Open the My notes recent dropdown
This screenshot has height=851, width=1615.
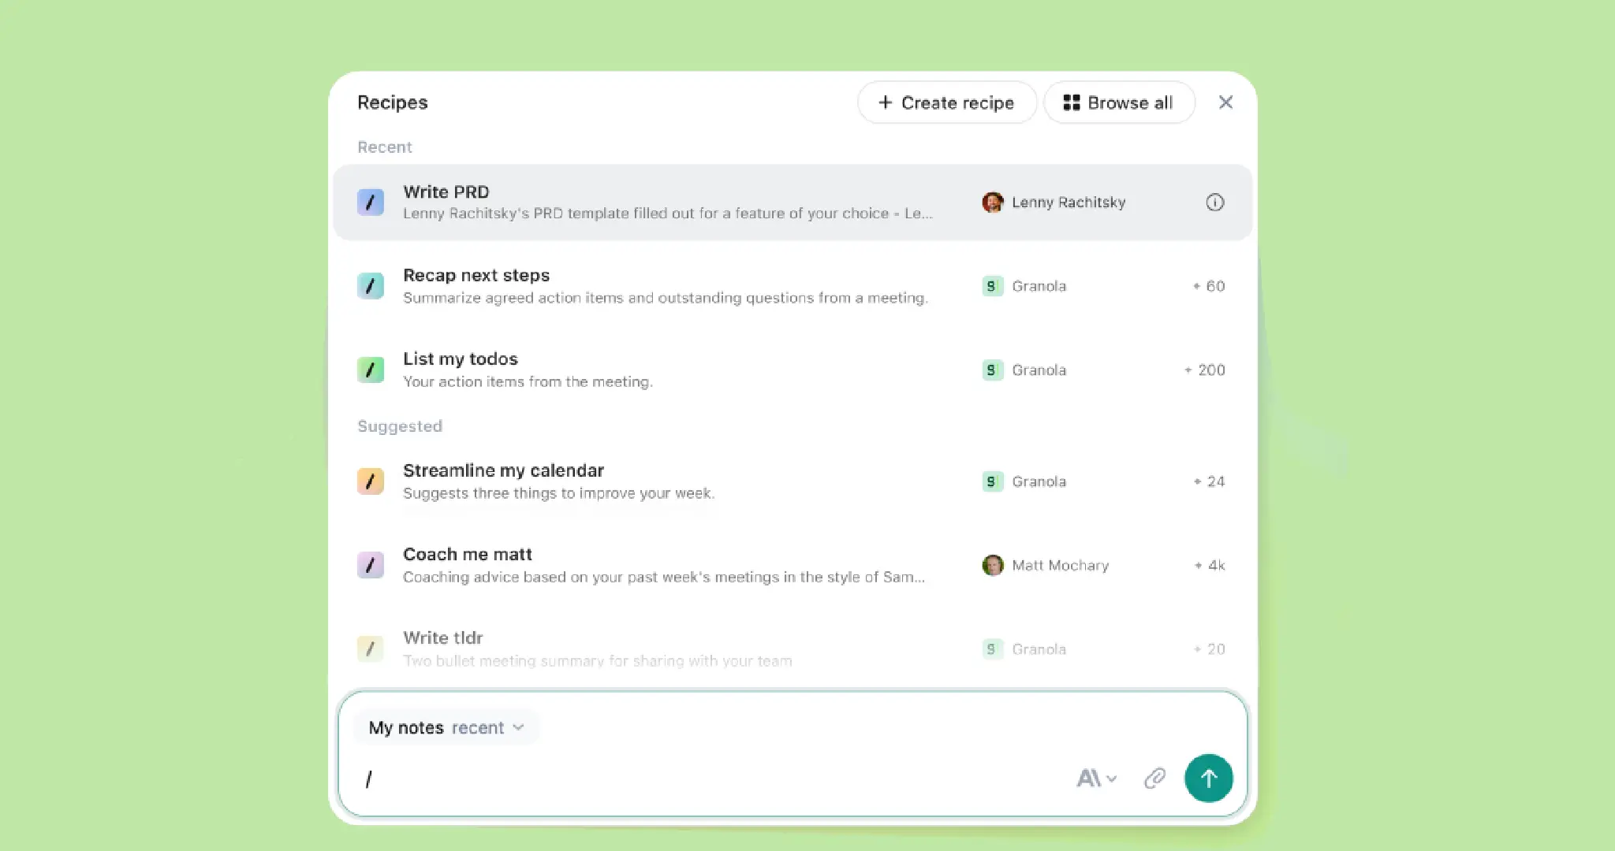(446, 727)
